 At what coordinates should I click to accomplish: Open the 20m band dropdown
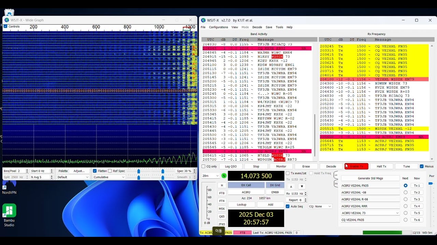click(210, 176)
